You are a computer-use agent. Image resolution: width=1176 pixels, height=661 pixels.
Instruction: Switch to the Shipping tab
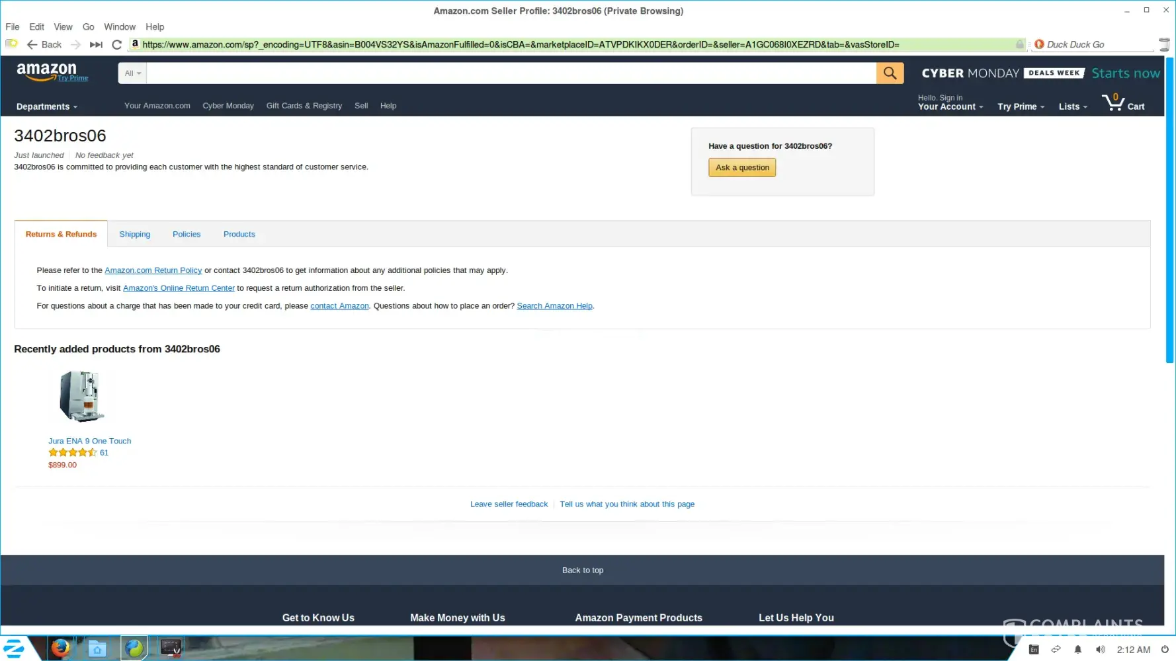point(135,234)
